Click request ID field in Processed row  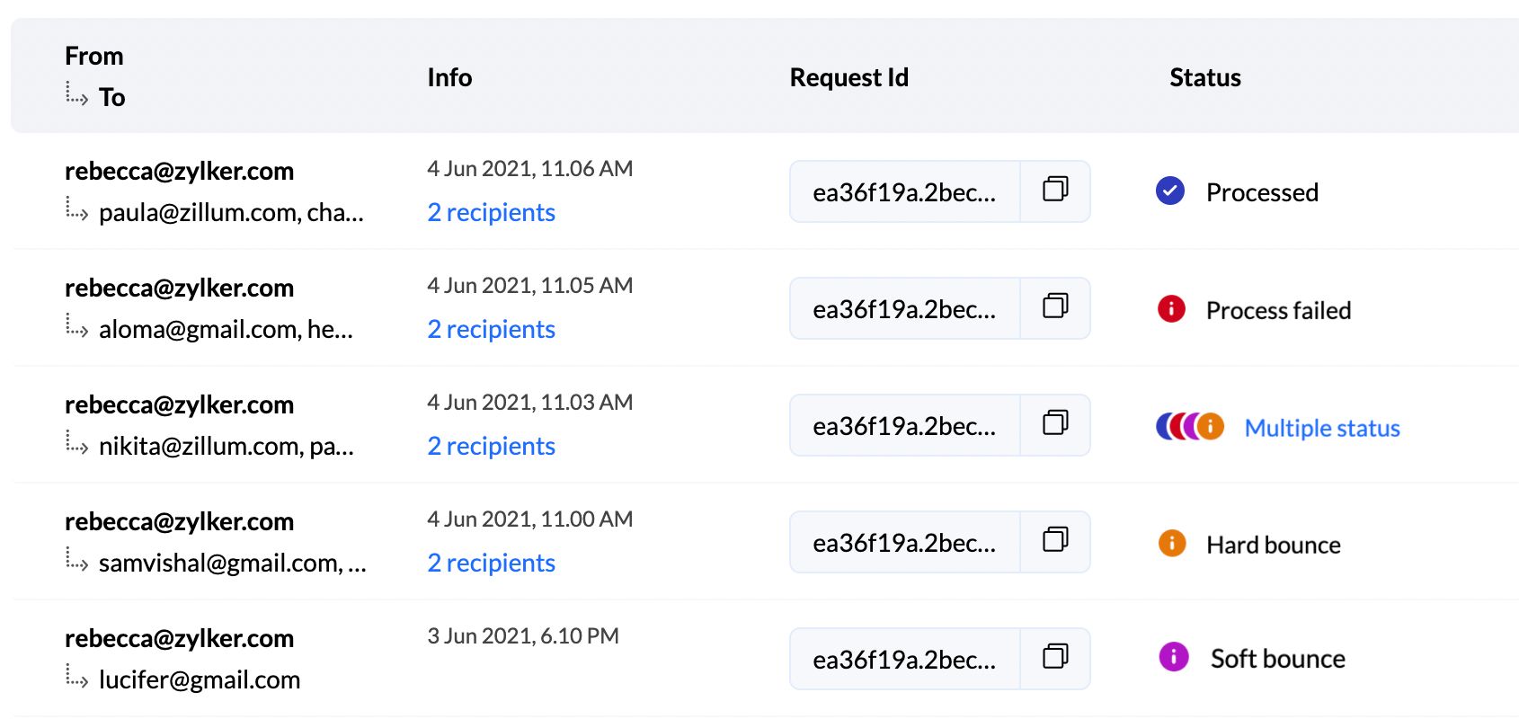[904, 192]
